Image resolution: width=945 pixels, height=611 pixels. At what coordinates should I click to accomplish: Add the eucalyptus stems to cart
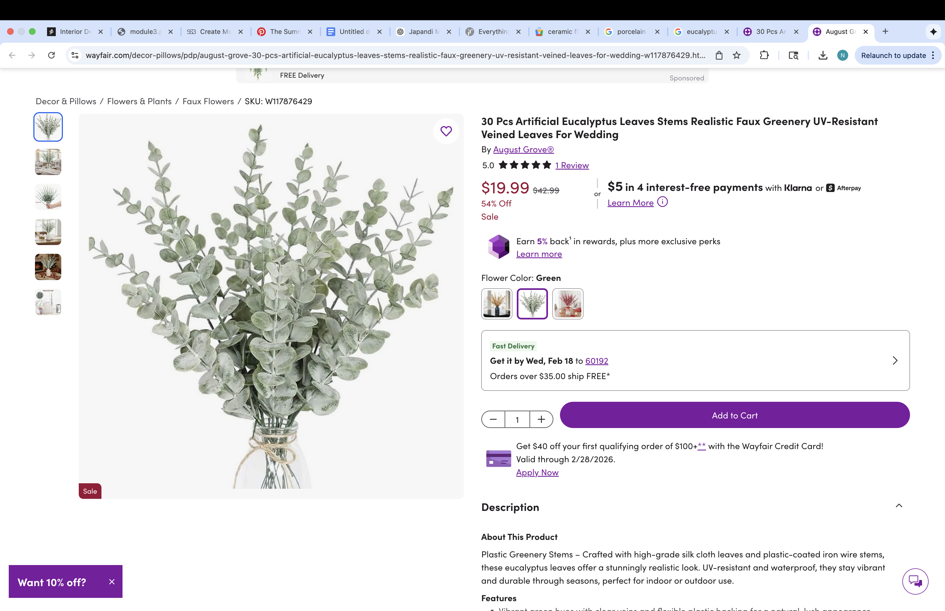pos(734,415)
